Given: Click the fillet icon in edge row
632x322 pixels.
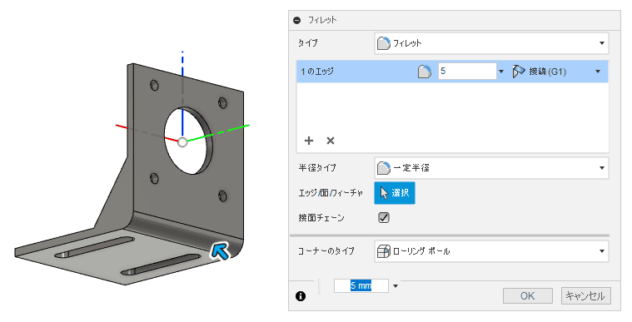Looking at the screenshot, I should (x=425, y=72).
